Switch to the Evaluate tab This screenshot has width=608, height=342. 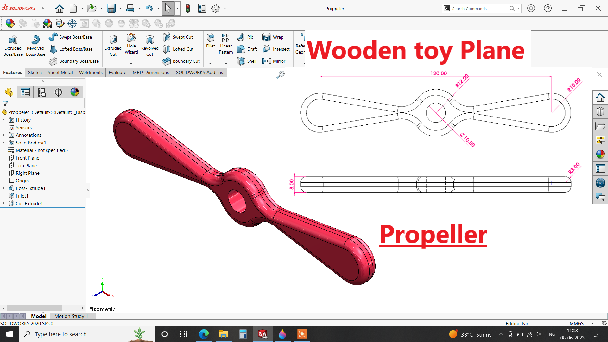117,72
